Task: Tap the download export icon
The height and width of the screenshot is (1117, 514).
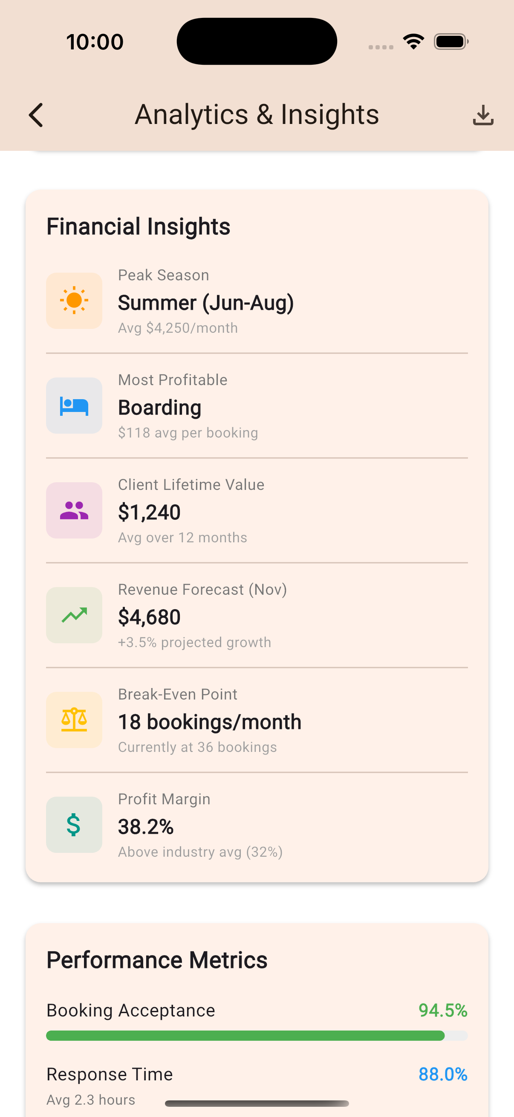Action: point(483,115)
